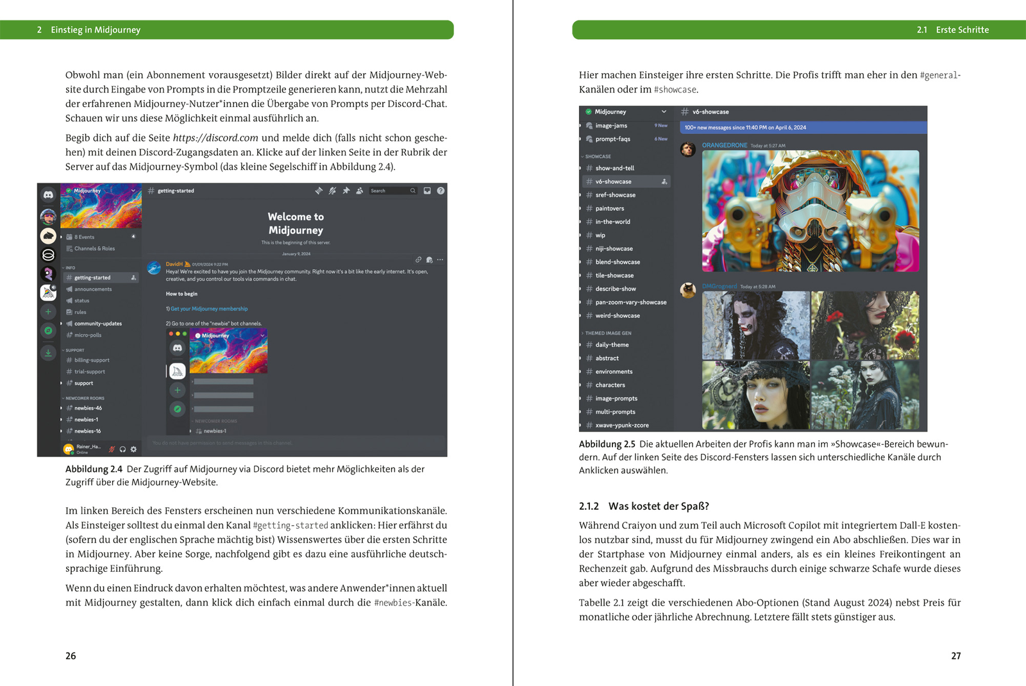This screenshot has height=686, width=1026.
Task: Collapse the INFO channel category
Action: [69, 267]
